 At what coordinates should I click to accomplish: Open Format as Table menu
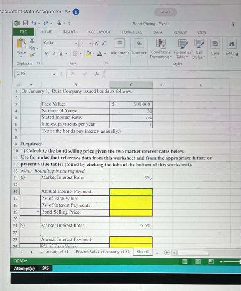tap(182, 49)
